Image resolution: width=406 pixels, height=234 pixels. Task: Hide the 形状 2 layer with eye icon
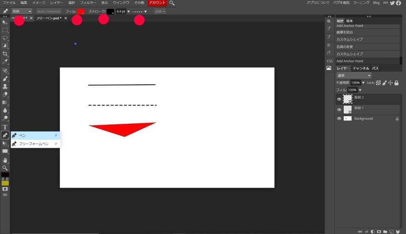click(339, 99)
